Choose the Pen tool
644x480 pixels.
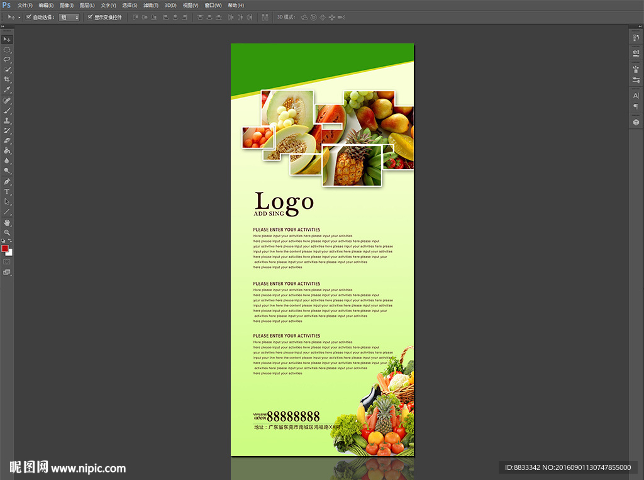point(7,181)
